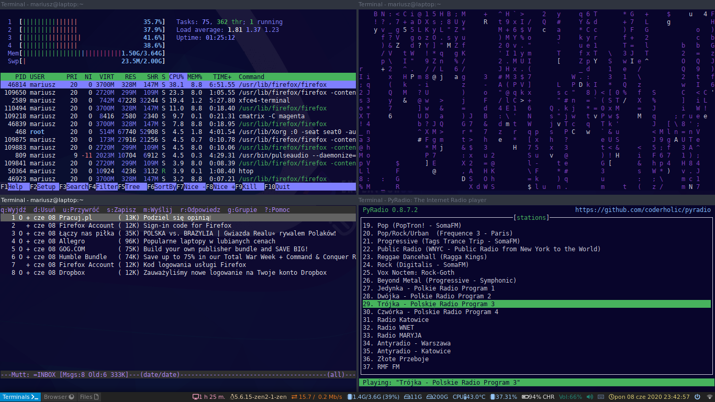Click the Mutt INBOX status line
The width and height of the screenshot is (715, 402).
pyautogui.click(x=178, y=375)
